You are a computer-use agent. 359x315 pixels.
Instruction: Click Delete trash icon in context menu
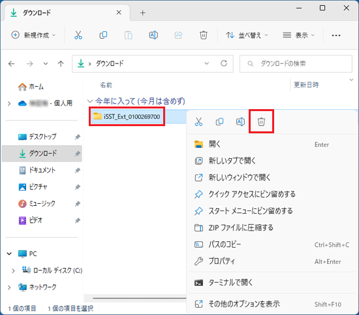coord(261,122)
